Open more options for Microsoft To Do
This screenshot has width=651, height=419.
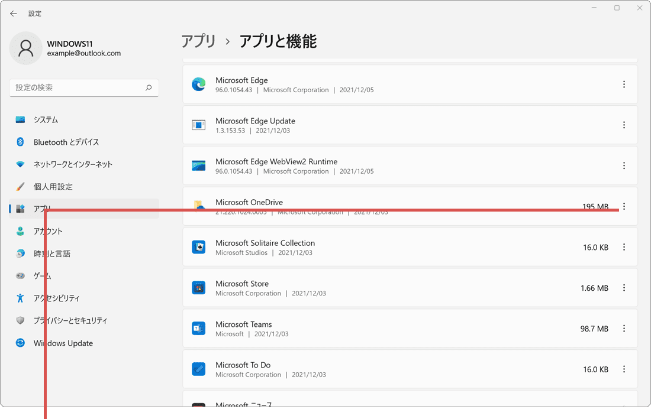[x=624, y=369]
